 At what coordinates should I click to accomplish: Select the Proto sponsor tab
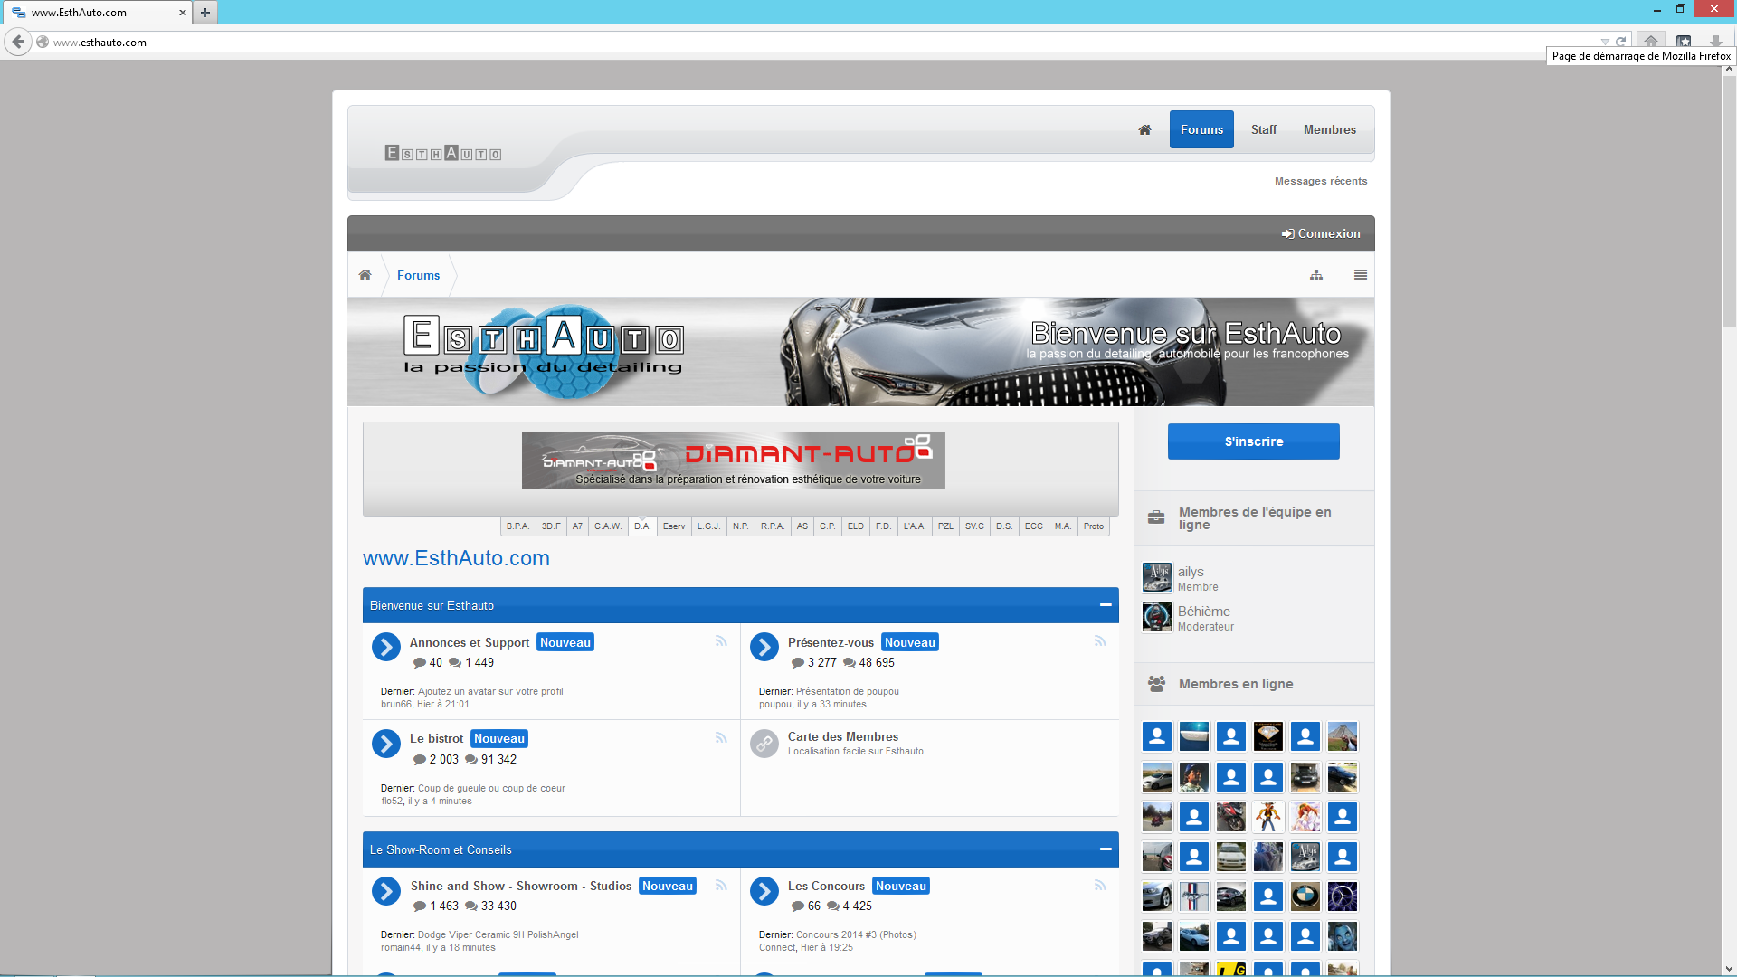(1094, 526)
